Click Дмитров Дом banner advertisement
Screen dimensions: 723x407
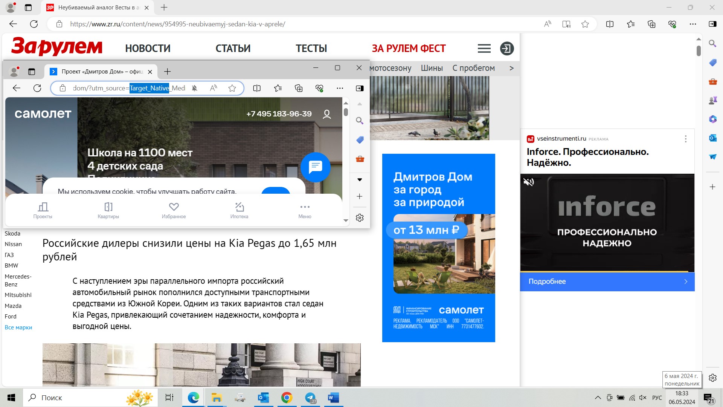tap(438, 248)
